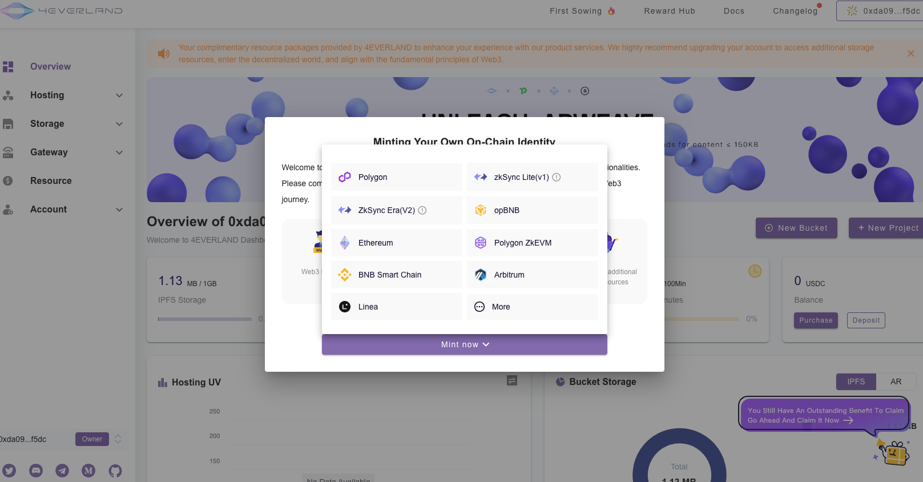
Task: Select Polygon chain option
Action: (x=397, y=177)
